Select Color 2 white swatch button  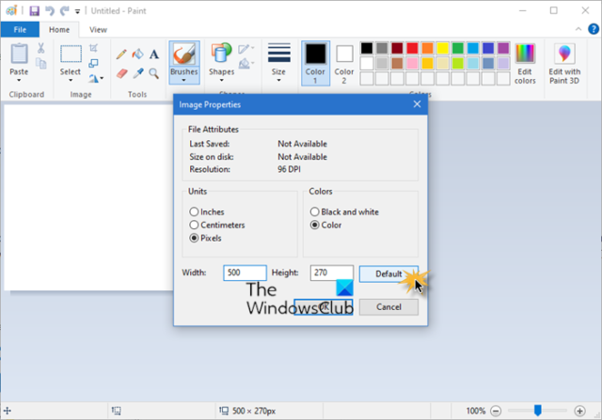tap(344, 64)
